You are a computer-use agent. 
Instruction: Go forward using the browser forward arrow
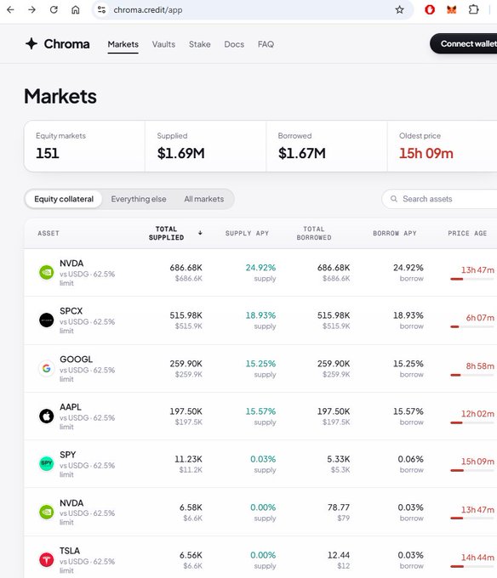[32, 10]
